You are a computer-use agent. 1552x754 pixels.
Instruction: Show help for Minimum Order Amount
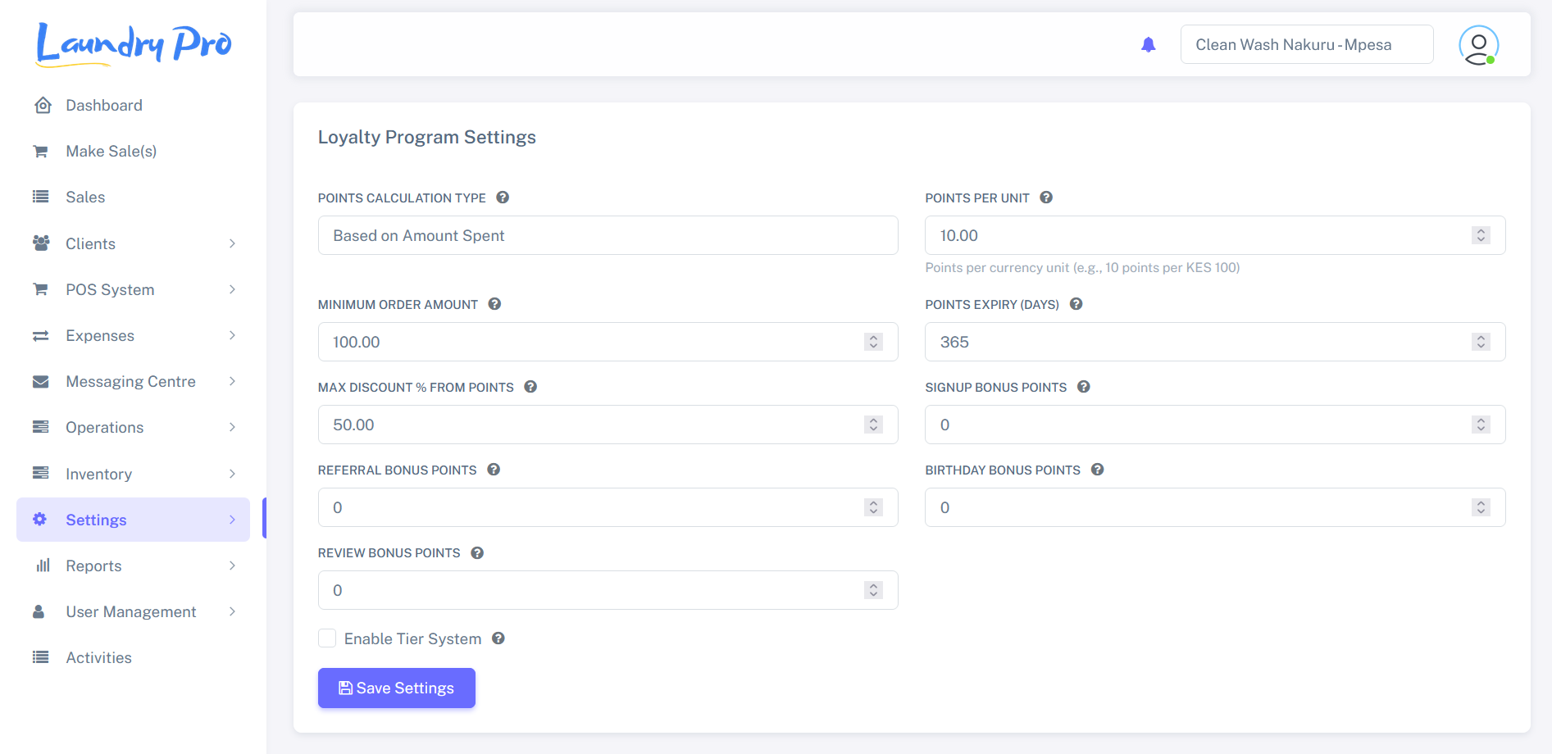494,304
